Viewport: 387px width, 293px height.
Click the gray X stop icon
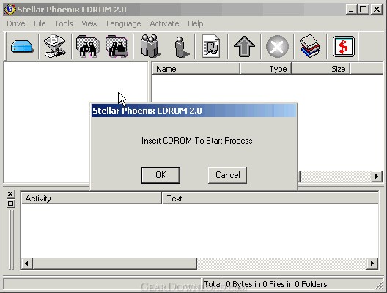[277, 46]
